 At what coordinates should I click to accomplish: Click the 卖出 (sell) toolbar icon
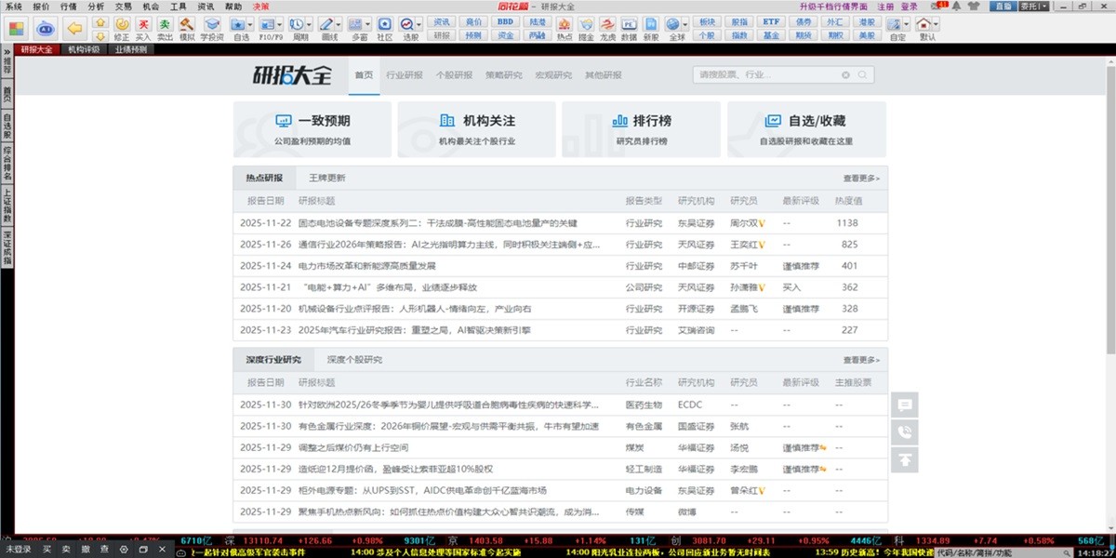point(165,25)
